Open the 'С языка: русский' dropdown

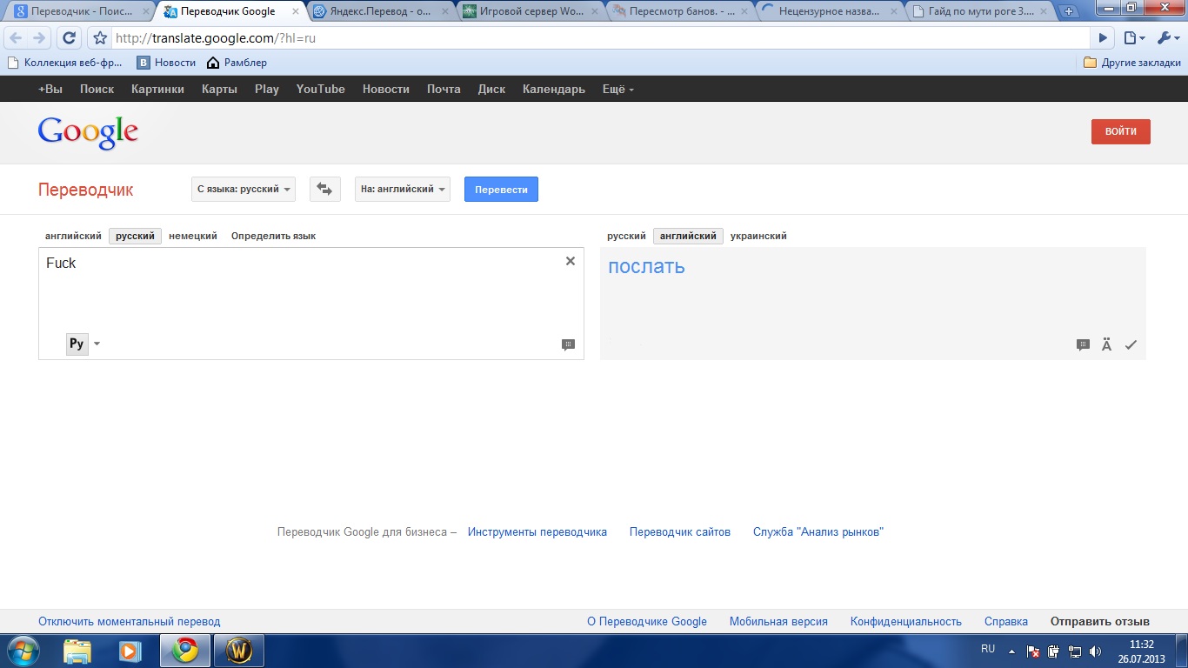pyautogui.click(x=244, y=189)
